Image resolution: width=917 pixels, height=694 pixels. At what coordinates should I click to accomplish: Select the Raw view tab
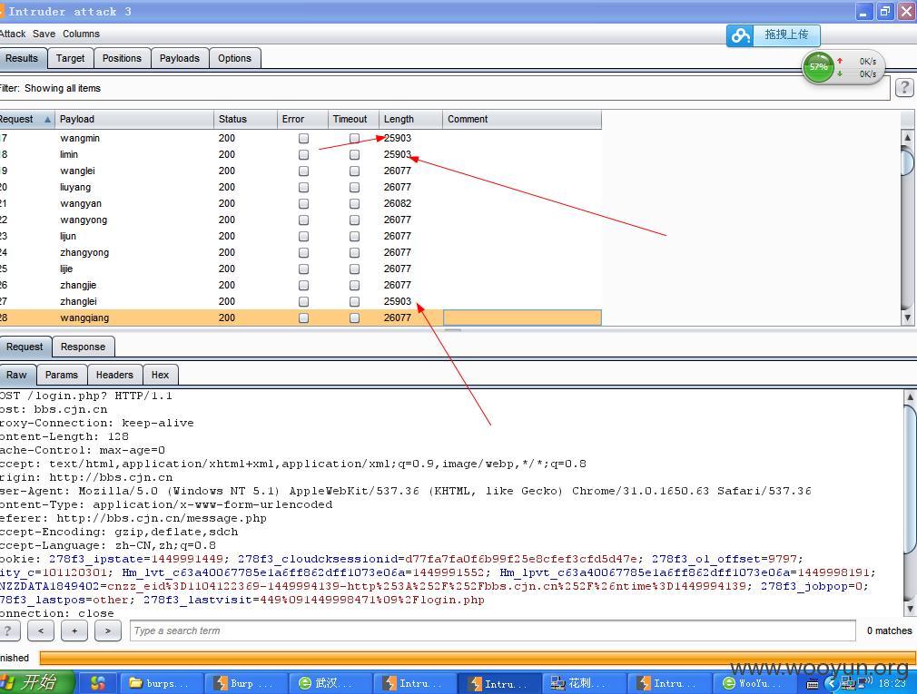click(17, 375)
